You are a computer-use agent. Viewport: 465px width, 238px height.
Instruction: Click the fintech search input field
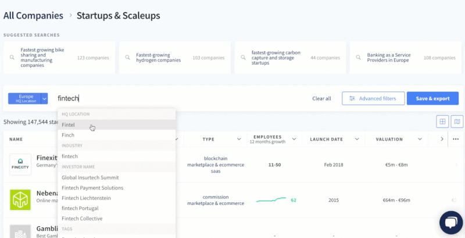point(181,98)
